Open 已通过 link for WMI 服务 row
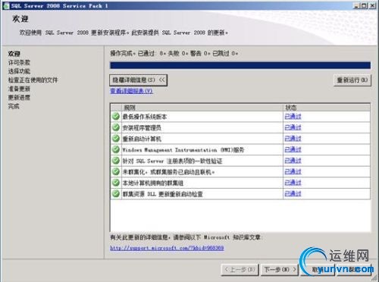The height and width of the screenshot is (282, 379). 293,149
